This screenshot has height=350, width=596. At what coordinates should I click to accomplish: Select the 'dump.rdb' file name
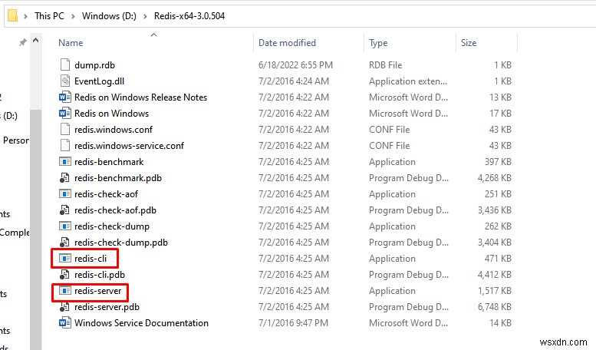tap(94, 65)
